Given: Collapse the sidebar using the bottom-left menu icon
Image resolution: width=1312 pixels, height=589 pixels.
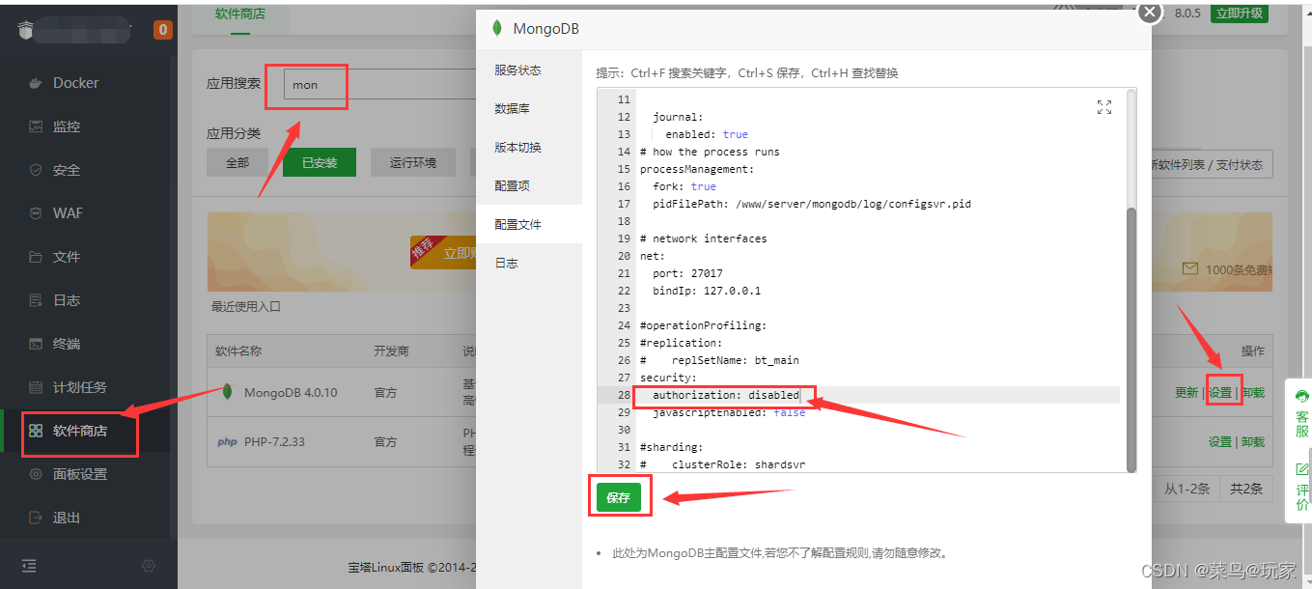Looking at the screenshot, I should coord(29,566).
